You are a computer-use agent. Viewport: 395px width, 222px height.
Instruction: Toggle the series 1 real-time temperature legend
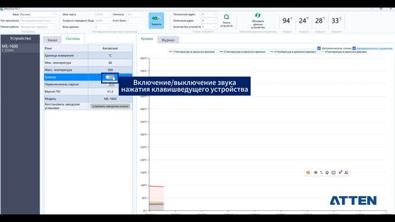point(192,52)
